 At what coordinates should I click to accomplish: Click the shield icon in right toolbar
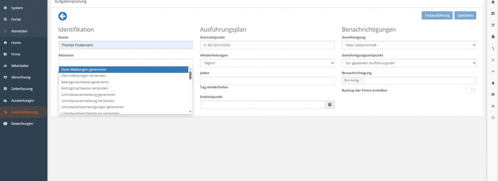click(x=493, y=2)
